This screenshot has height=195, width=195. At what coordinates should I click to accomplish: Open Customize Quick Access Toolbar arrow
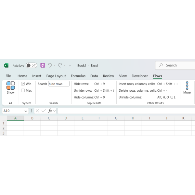click(70, 66)
